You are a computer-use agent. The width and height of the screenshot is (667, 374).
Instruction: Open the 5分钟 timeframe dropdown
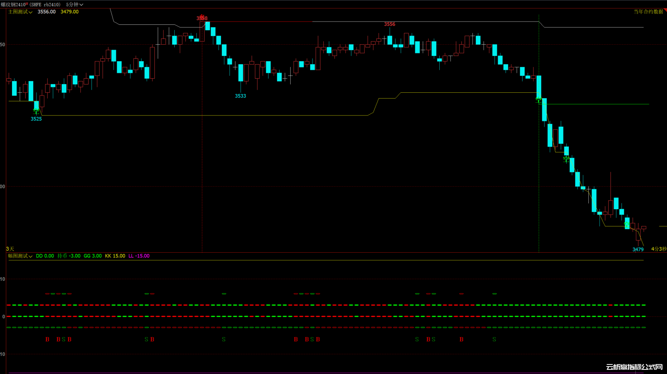coord(75,5)
